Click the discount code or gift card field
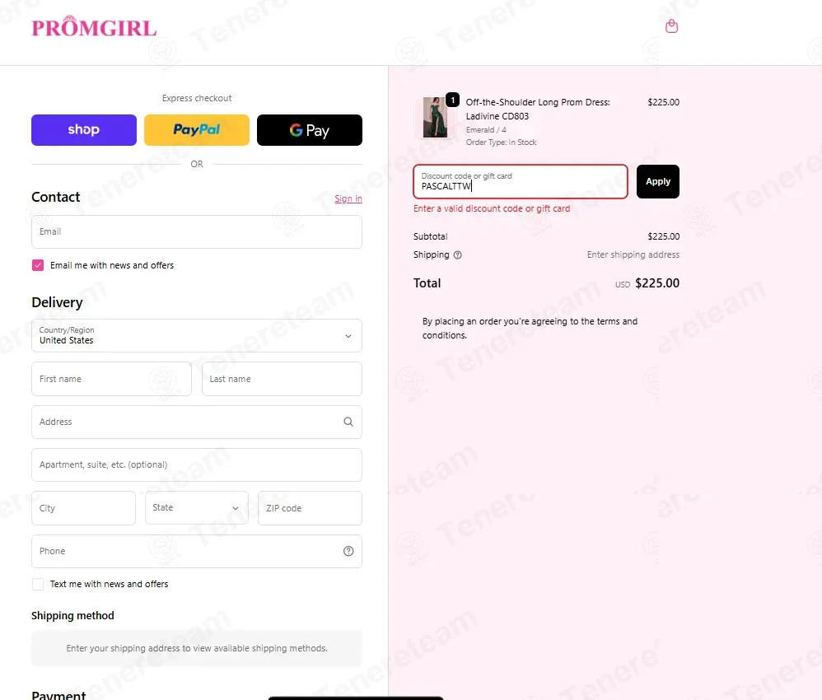This screenshot has height=700, width=822. click(521, 181)
